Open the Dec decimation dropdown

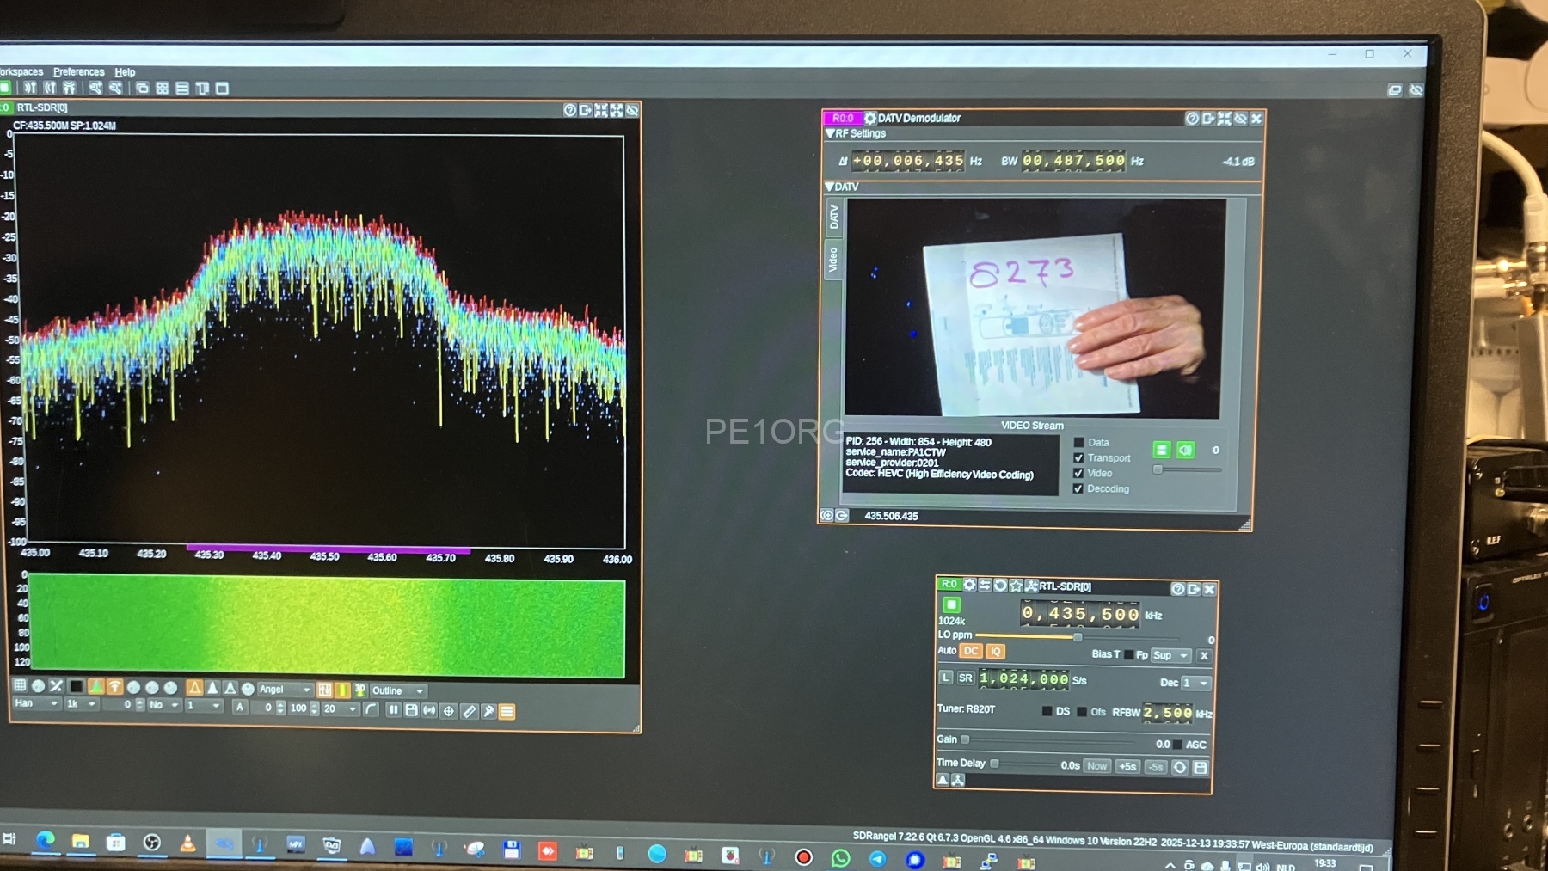[x=1195, y=683]
